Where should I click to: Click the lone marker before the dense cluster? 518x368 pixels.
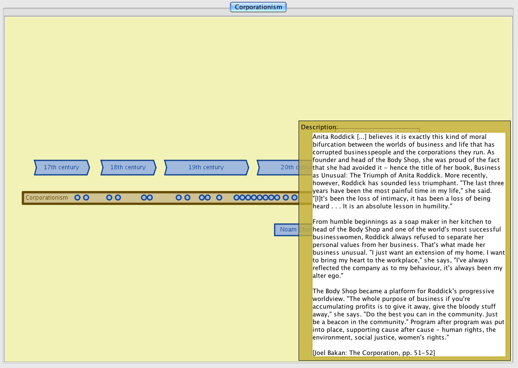click(219, 198)
